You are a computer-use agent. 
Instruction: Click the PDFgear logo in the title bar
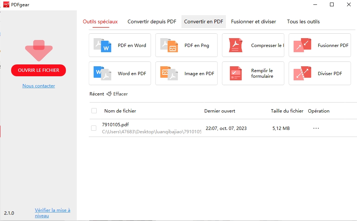pyautogui.click(x=6, y=4)
